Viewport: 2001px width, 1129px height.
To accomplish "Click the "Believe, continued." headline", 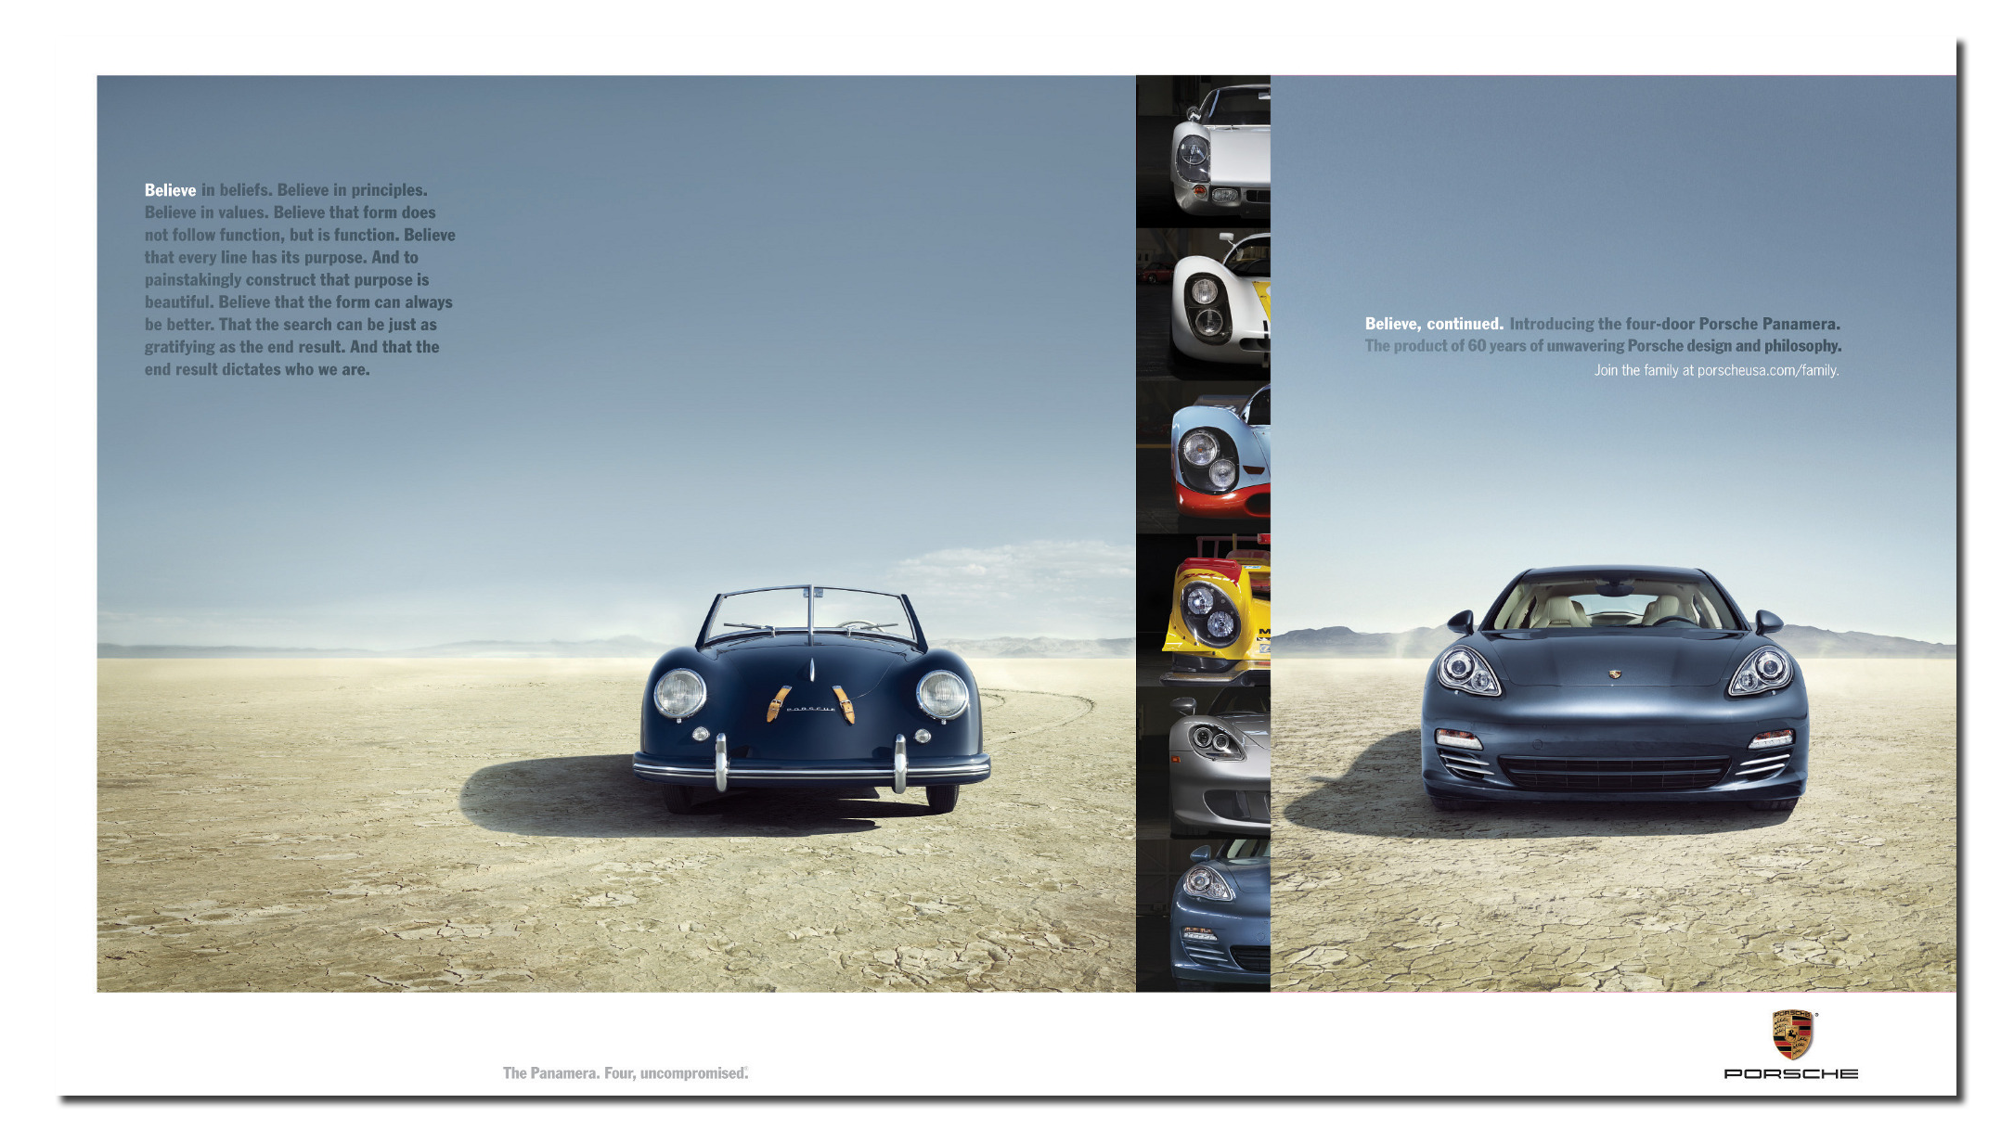I will click(x=1433, y=324).
